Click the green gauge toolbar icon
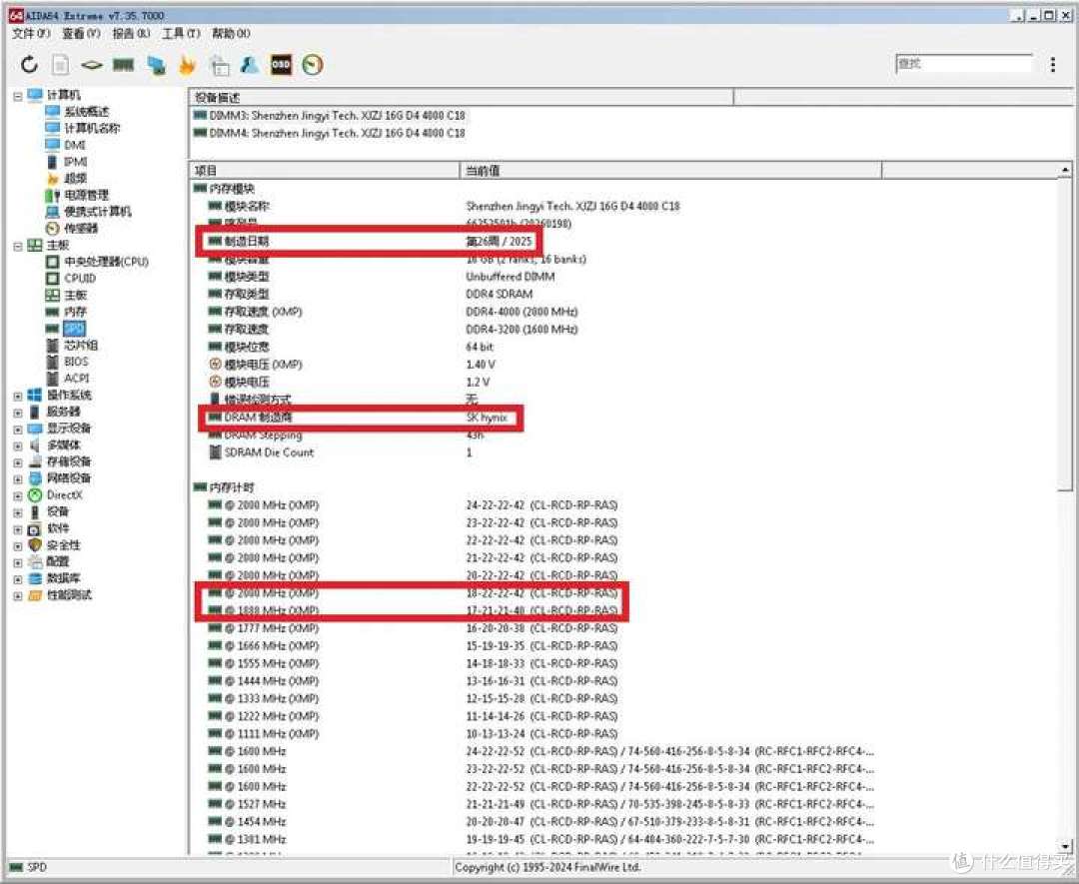The width and height of the screenshot is (1079, 884). (313, 65)
